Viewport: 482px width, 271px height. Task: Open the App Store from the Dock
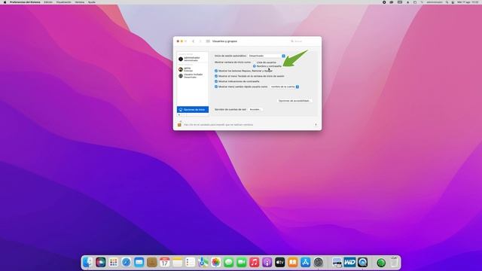pyautogui.click(x=306, y=263)
